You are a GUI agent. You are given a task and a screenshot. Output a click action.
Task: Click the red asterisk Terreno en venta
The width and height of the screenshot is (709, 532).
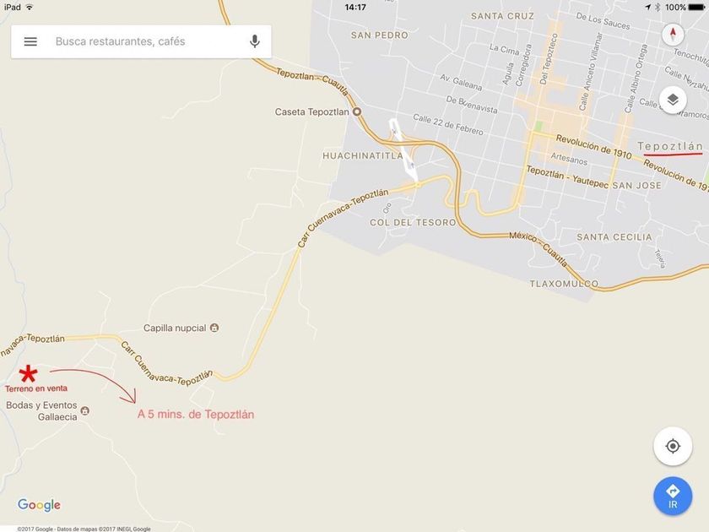click(x=28, y=373)
